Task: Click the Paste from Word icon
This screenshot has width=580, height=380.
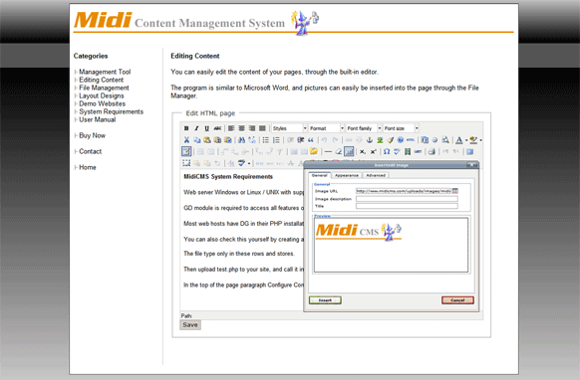Action: coord(228,140)
